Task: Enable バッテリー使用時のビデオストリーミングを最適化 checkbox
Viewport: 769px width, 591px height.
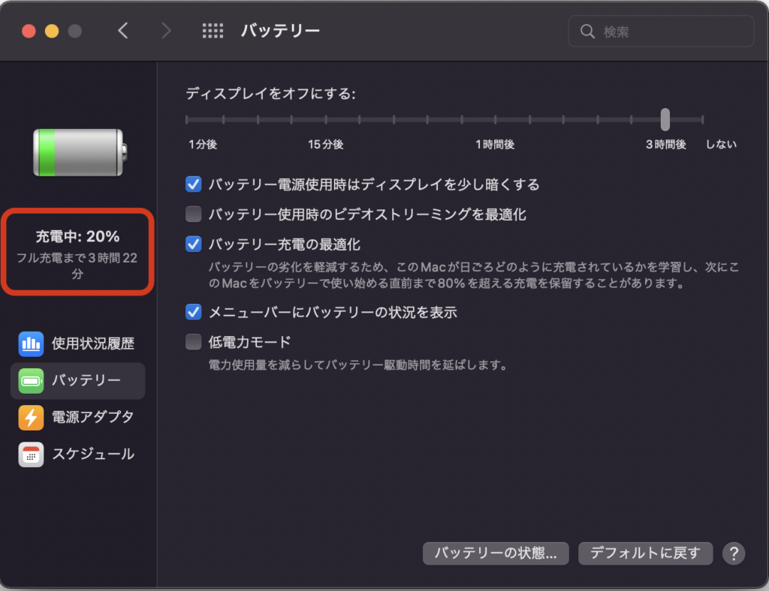Action: point(194,214)
